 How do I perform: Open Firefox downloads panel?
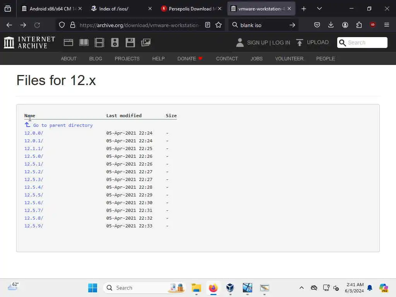331,25
